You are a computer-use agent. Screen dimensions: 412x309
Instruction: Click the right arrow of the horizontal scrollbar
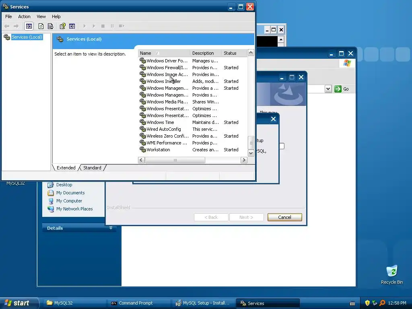(244, 160)
